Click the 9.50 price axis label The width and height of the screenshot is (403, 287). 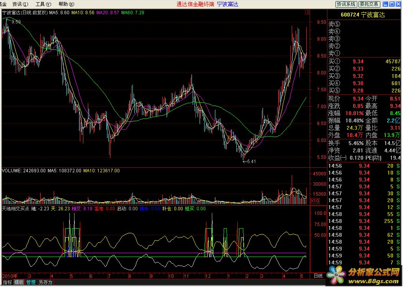(321, 22)
